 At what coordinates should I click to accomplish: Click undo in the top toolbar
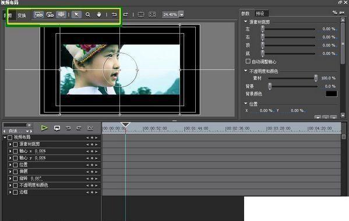pos(114,15)
